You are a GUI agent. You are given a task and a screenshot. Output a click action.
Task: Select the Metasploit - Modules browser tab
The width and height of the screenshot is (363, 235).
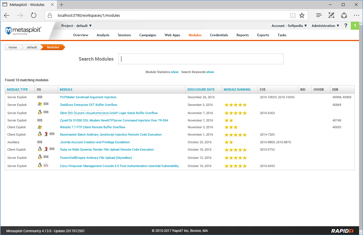click(x=28, y=5)
